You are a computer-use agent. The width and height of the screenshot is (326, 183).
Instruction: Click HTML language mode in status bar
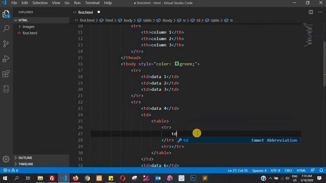[x=301, y=171]
